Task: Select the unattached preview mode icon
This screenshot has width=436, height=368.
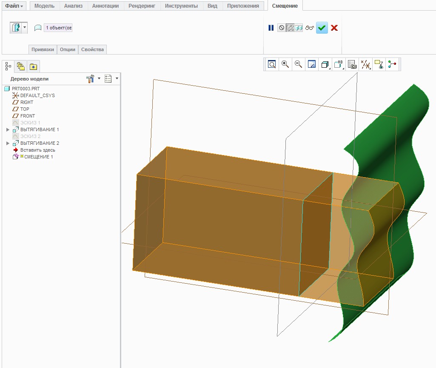Action: [290, 28]
